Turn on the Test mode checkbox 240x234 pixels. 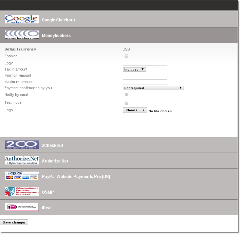(127, 102)
